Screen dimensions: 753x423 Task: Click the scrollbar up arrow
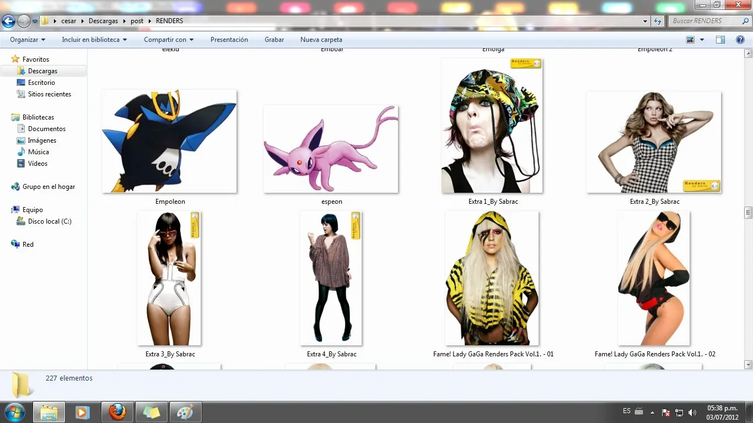[748, 53]
